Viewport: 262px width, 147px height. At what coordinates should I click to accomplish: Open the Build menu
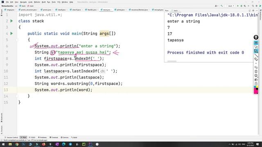pyautogui.click(x=44, y=2)
